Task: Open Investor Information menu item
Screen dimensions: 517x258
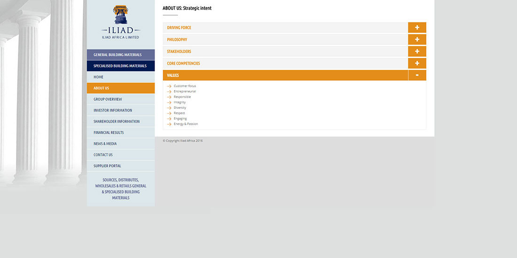Action: coord(113,110)
